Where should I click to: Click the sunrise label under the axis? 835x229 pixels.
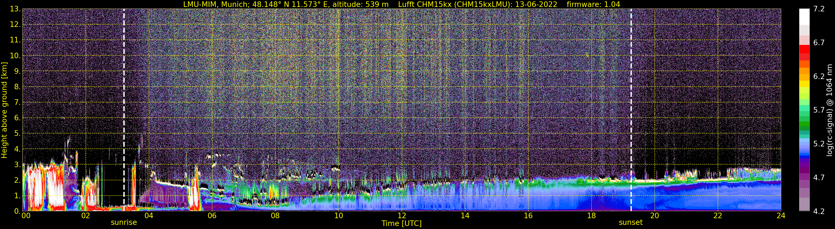click(124, 223)
